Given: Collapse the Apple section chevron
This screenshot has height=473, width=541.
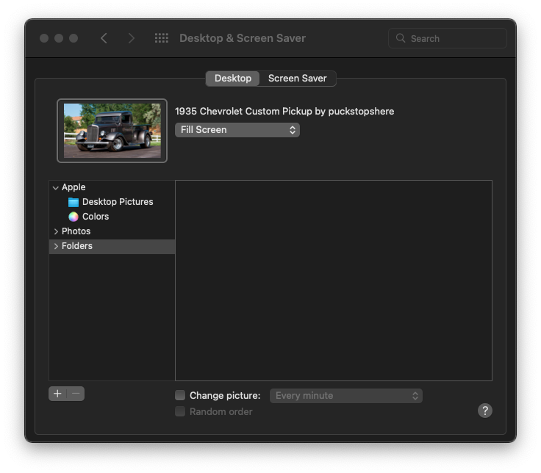Looking at the screenshot, I should click(x=56, y=187).
